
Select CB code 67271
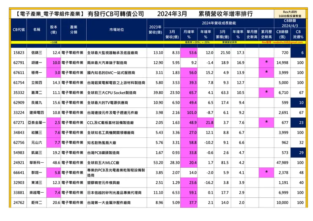click(x=19, y=123)
